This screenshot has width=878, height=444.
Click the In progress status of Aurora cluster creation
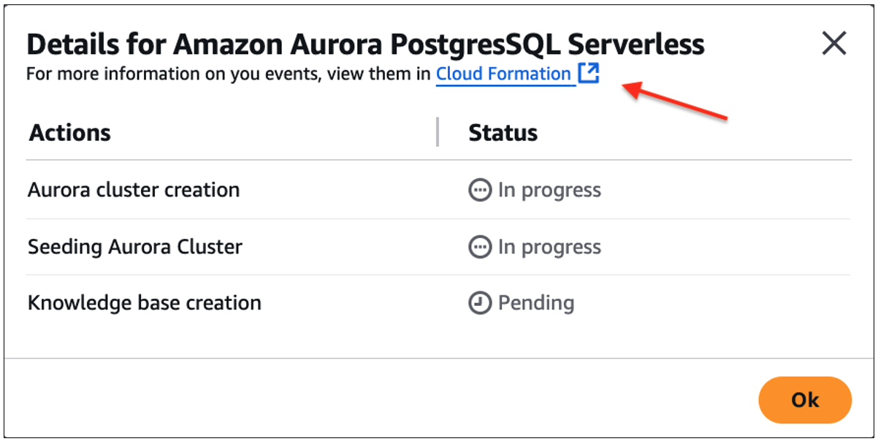549,191
